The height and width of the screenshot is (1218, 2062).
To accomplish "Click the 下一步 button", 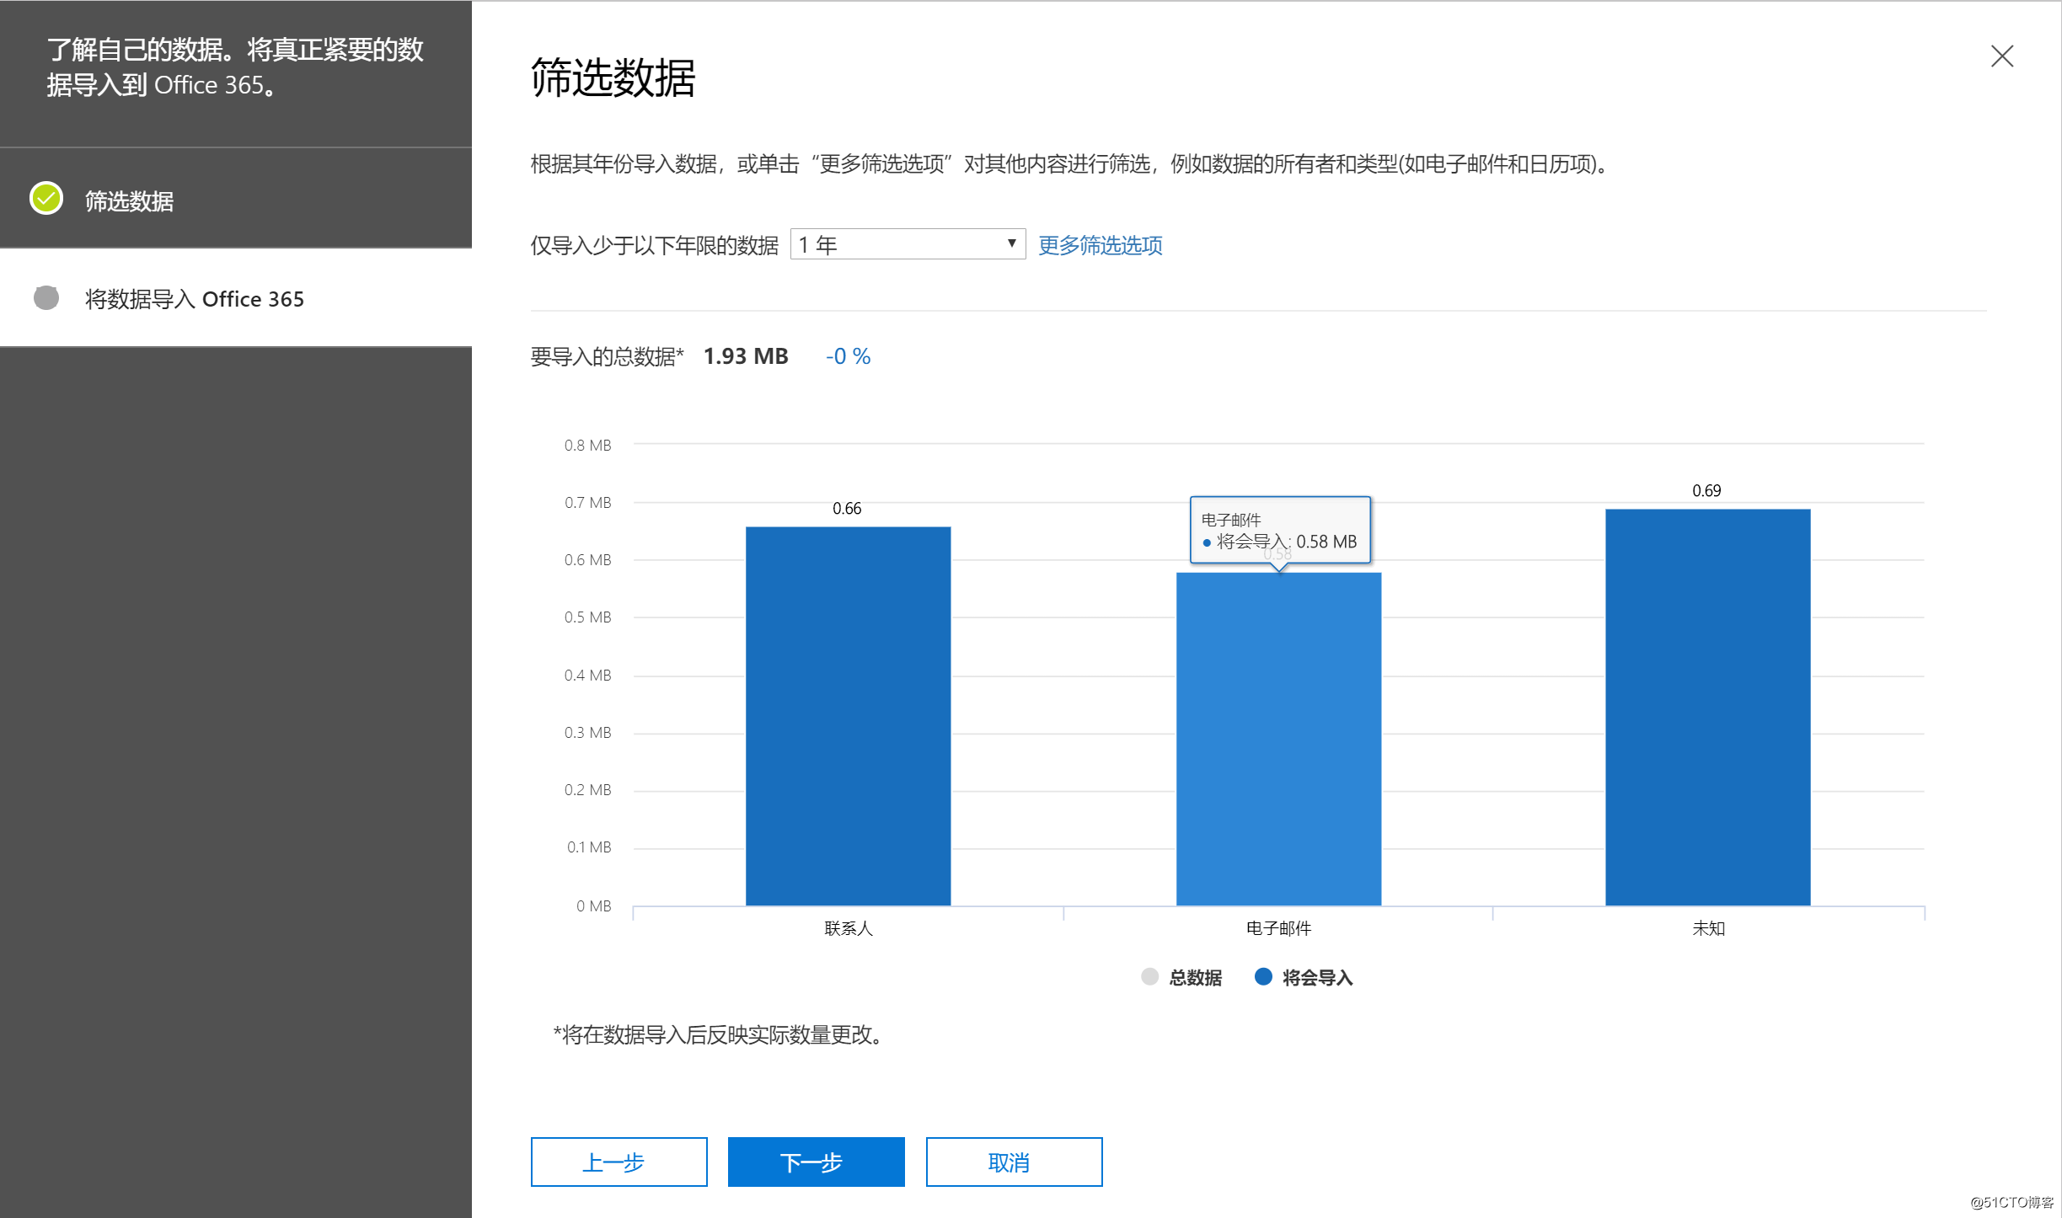I will tap(816, 1162).
